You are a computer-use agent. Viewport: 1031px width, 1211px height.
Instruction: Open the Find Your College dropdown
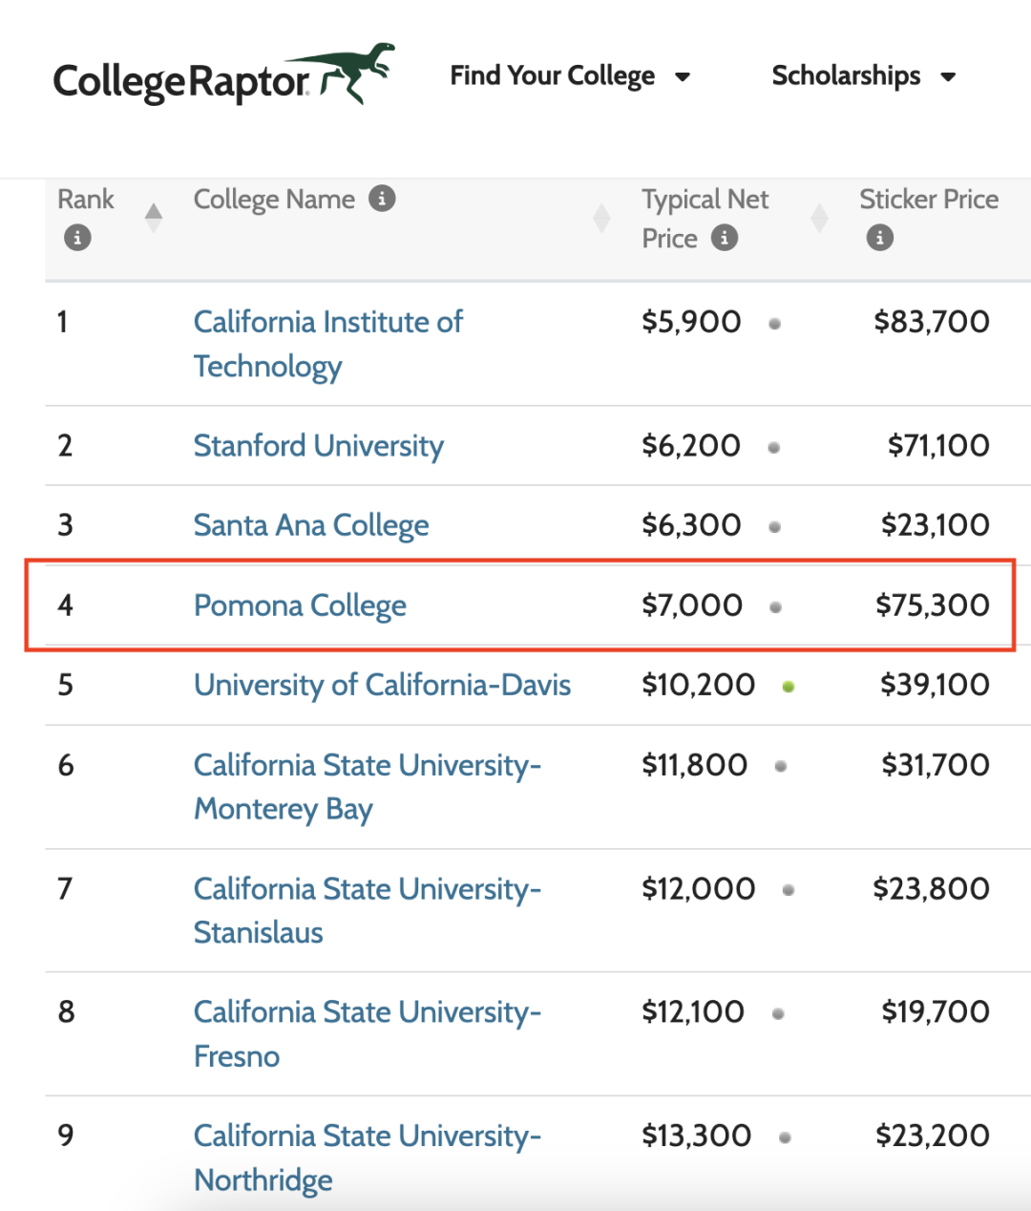click(x=570, y=75)
